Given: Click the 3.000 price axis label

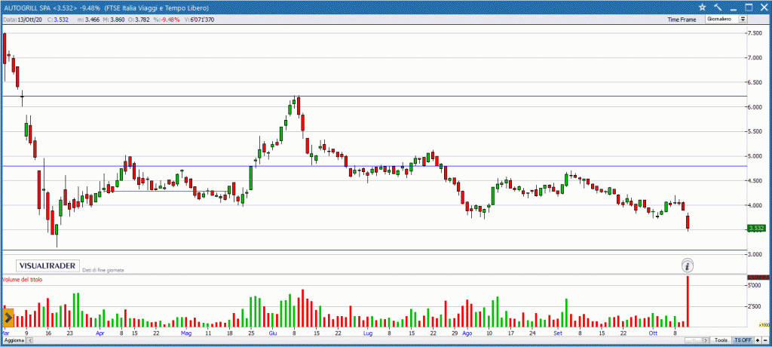Looking at the screenshot, I should (755, 254).
